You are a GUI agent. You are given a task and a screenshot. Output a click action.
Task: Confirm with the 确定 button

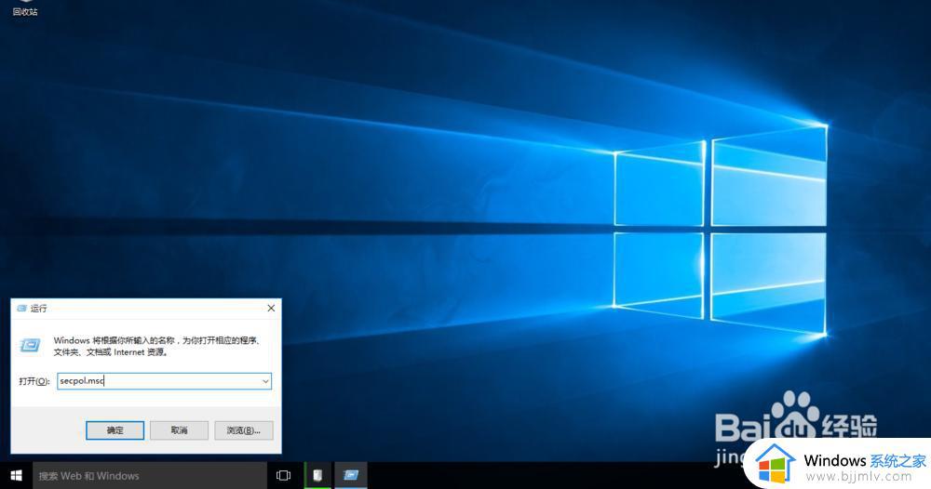pyautogui.click(x=115, y=430)
